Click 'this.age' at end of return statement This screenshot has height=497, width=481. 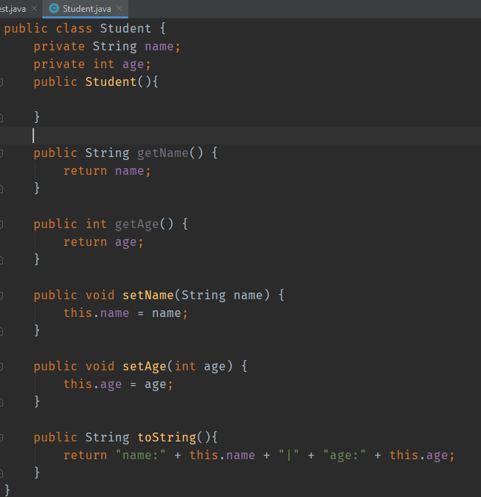[x=419, y=456]
